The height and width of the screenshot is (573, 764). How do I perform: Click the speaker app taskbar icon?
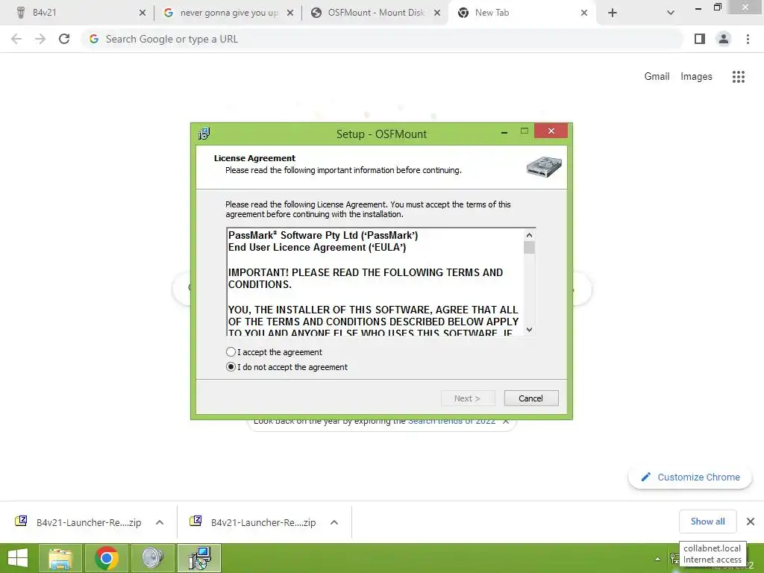tap(152, 558)
